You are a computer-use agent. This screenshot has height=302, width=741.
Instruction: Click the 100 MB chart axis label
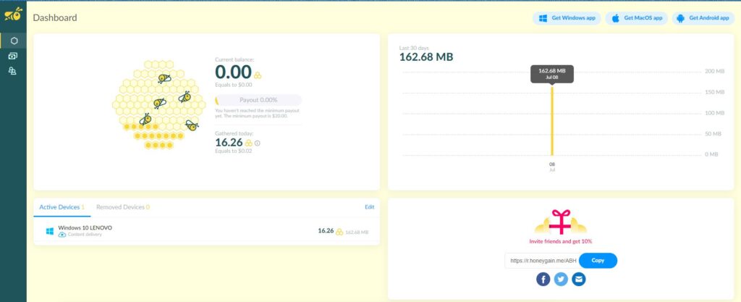point(714,113)
